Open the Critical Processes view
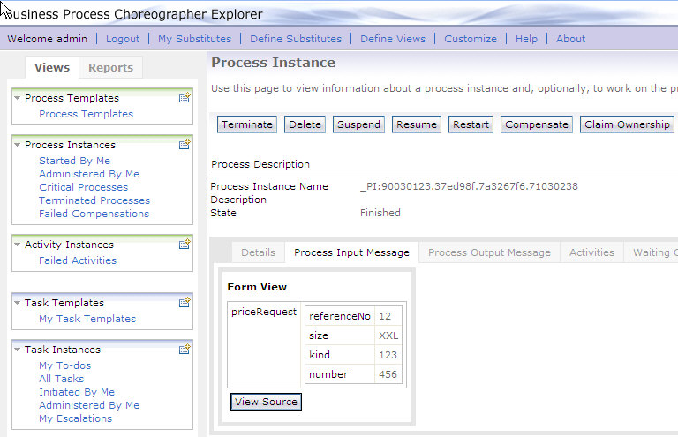 coord(84,187)
